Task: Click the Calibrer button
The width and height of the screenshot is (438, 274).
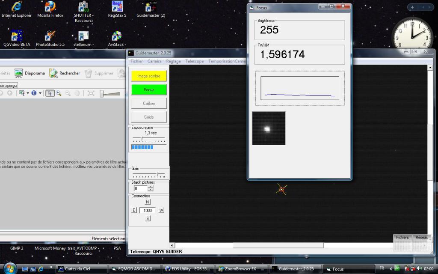Action: [149, 103]
